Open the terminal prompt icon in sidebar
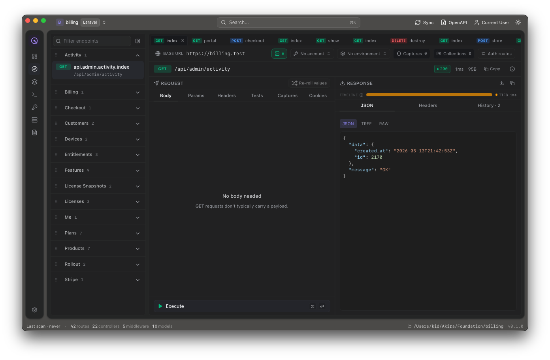Image resolution: width=550 pixels, height=360 pixels. 34,94
